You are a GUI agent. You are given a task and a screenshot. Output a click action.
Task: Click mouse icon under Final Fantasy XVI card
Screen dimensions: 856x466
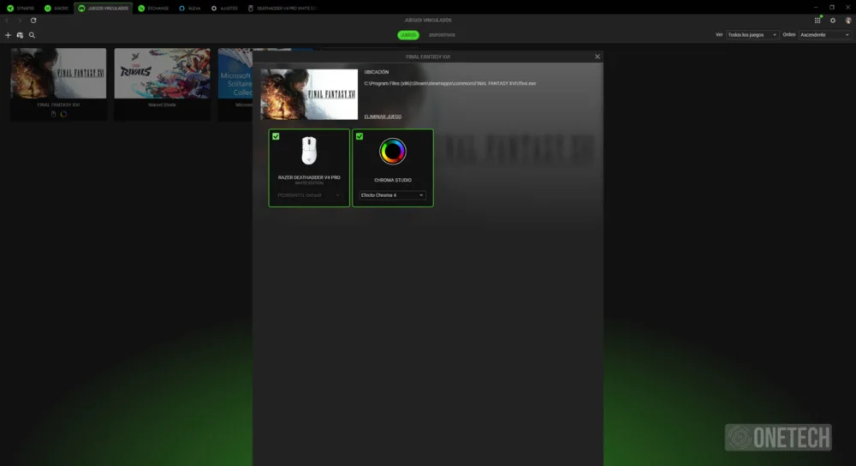click(53, 114)
